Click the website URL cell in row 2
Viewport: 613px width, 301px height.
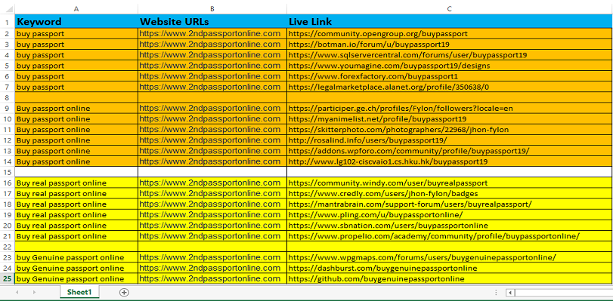(x=212, y=34)
